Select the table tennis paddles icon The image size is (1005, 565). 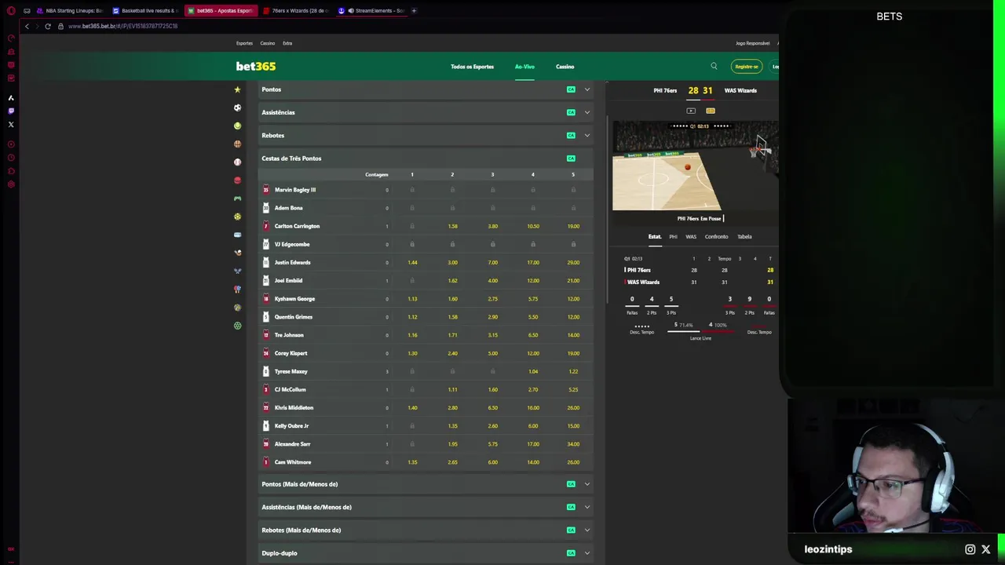coord(237,289)
